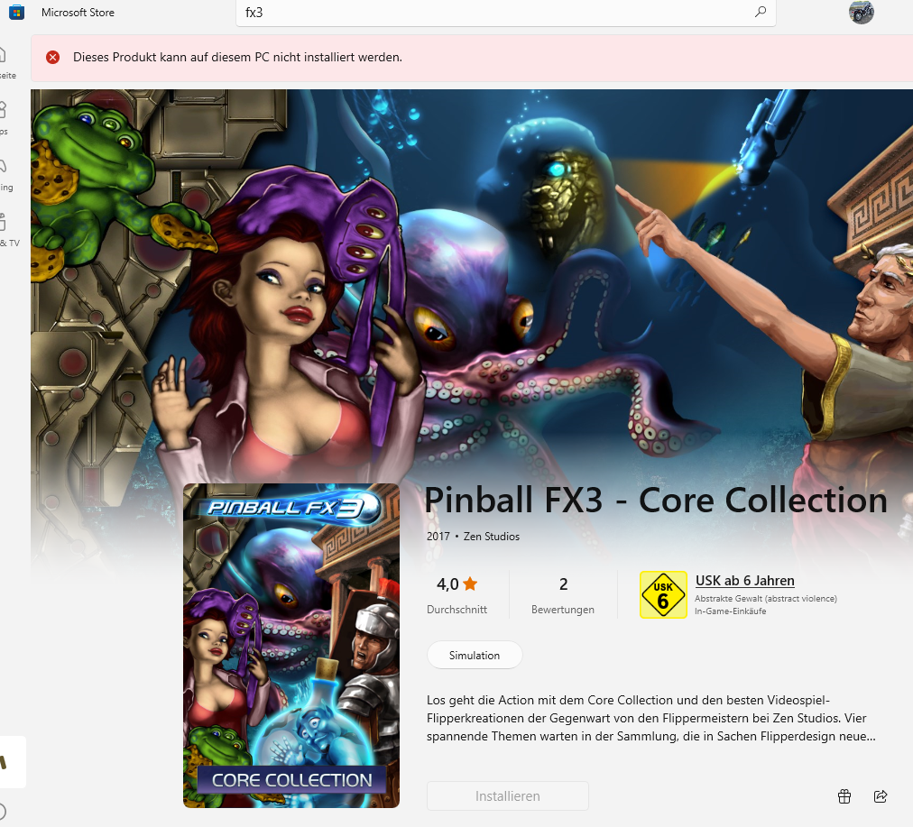The image size is (913, 827).
Task: Click the Microsoft Store logo icon
Action: (17, 13)
